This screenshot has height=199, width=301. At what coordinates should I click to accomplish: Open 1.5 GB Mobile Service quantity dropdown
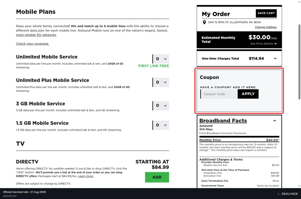point(161,125)
